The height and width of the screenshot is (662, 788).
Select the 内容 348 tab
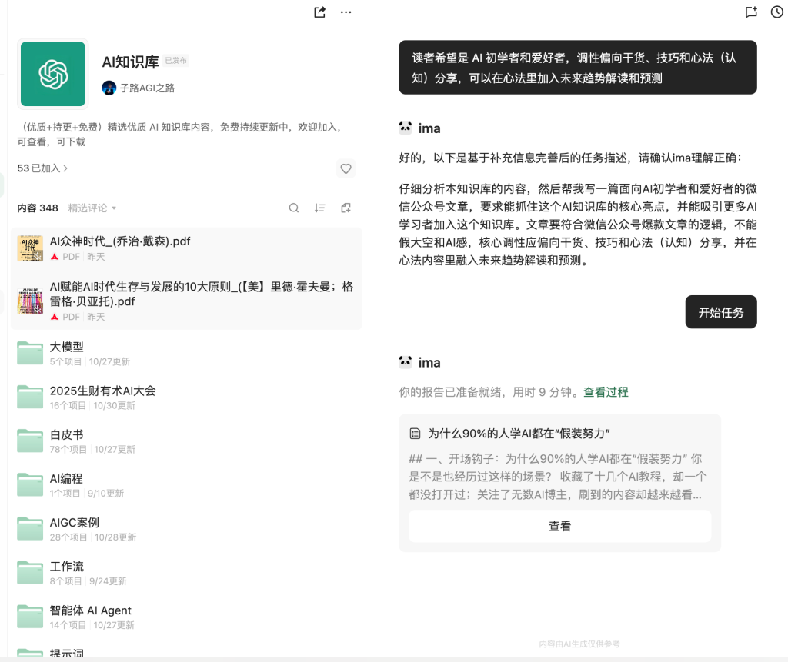pos(38,208)
